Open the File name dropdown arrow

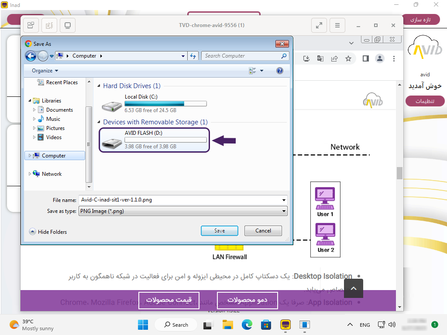click(x=284, y=200)
